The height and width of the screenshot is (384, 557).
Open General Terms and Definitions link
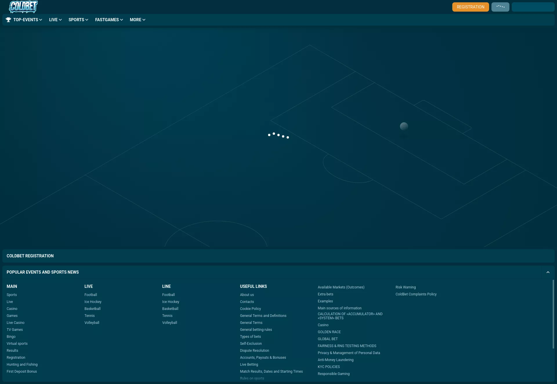263,316
